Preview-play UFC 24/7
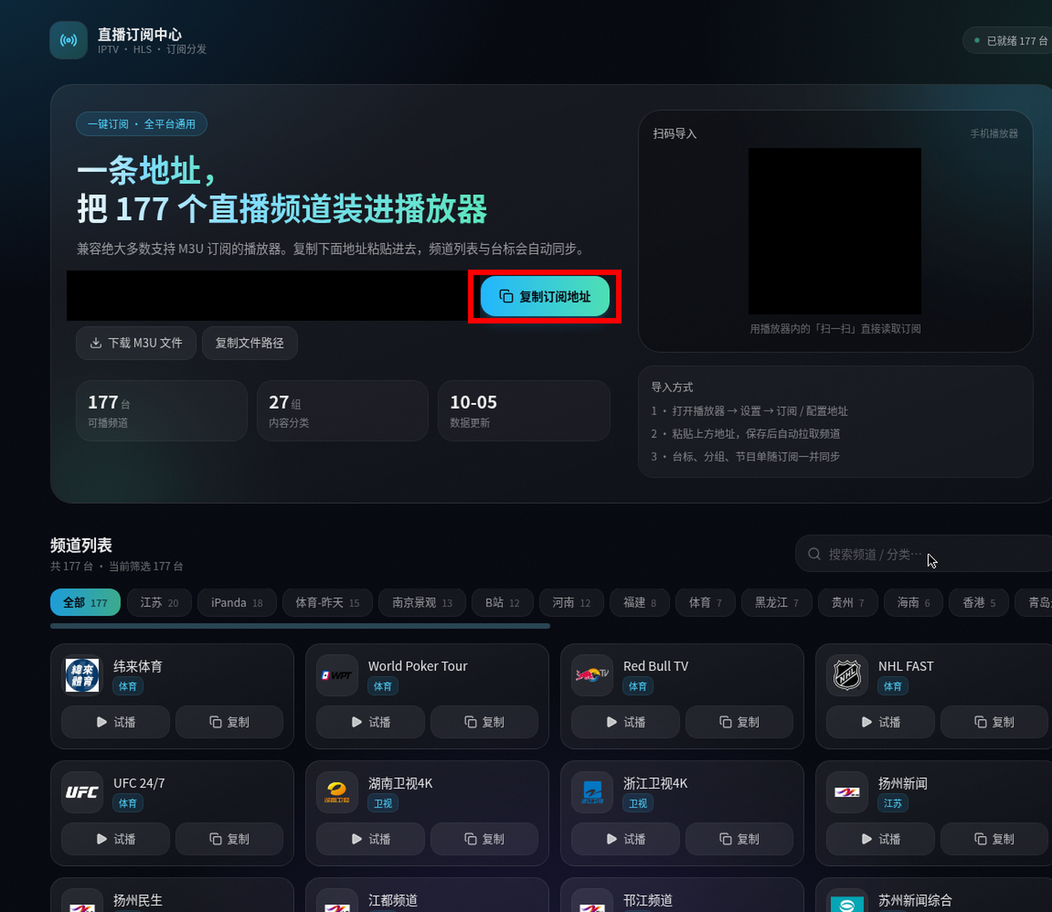This screenshot has height=912, width=1052. [116, 839]
